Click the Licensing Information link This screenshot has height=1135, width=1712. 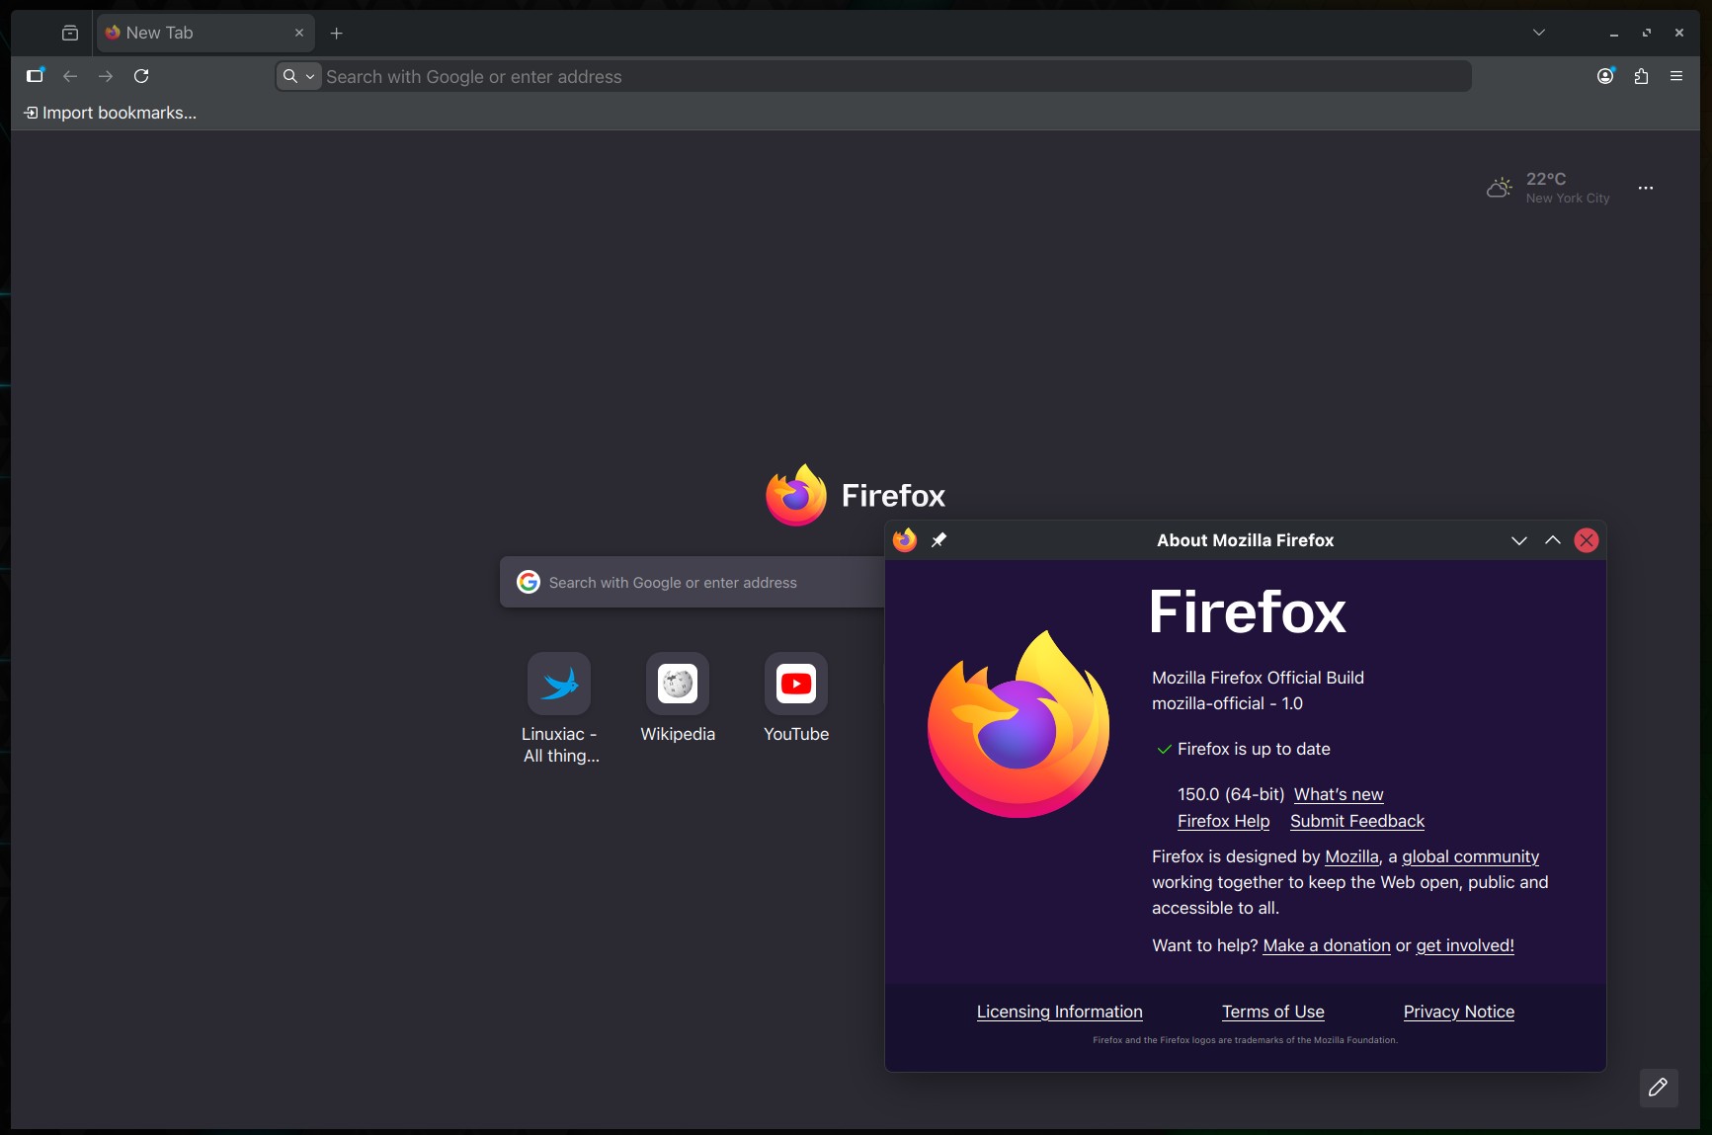tap(1059, 1012)
